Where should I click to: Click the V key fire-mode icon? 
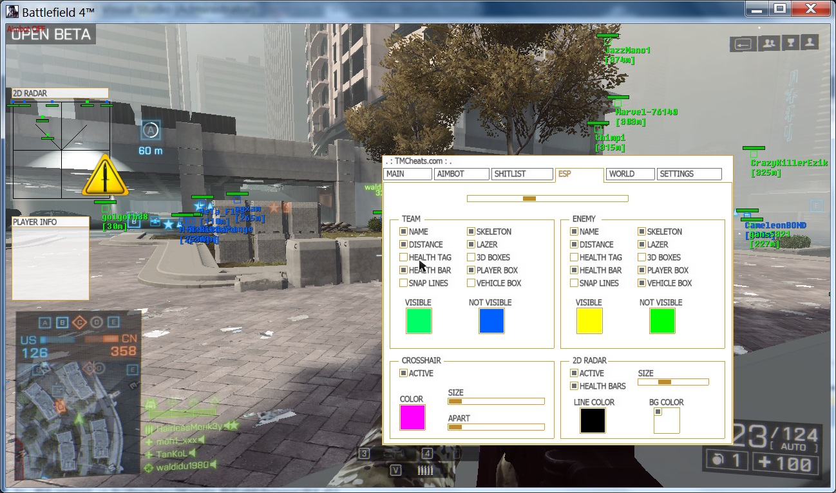coord(396,470)
